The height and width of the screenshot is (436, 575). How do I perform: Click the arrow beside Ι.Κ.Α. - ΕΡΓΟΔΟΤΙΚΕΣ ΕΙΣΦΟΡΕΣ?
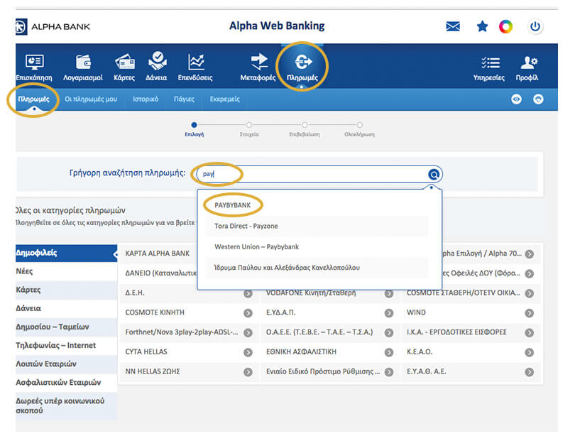coord(529,332)
